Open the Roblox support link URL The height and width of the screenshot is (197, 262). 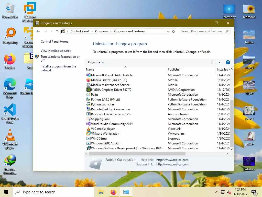172,164
